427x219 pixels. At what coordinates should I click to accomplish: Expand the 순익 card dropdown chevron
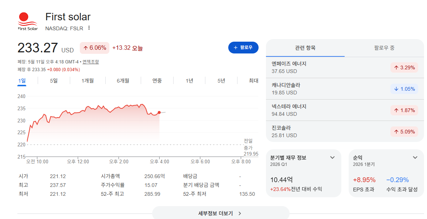(x=415, y=157)
